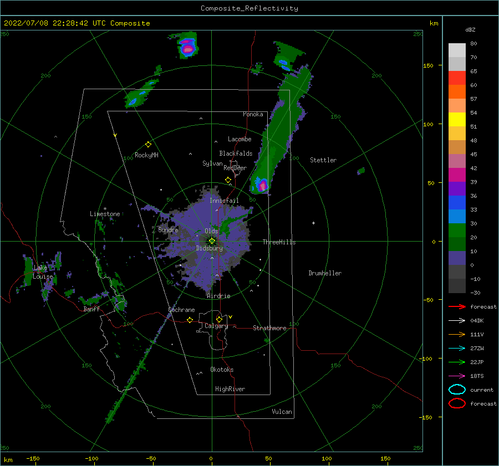Click the Lake Louise label

pos(43,272)
